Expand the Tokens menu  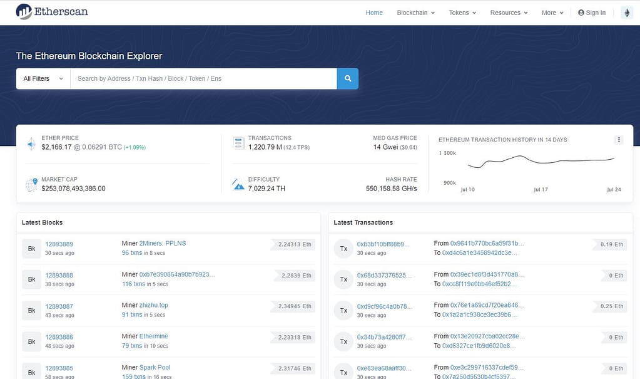click(x=462, y=13)
